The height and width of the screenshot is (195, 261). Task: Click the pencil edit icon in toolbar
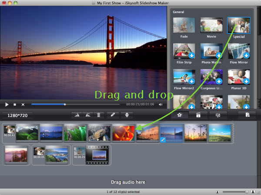(x=112, y=115)
